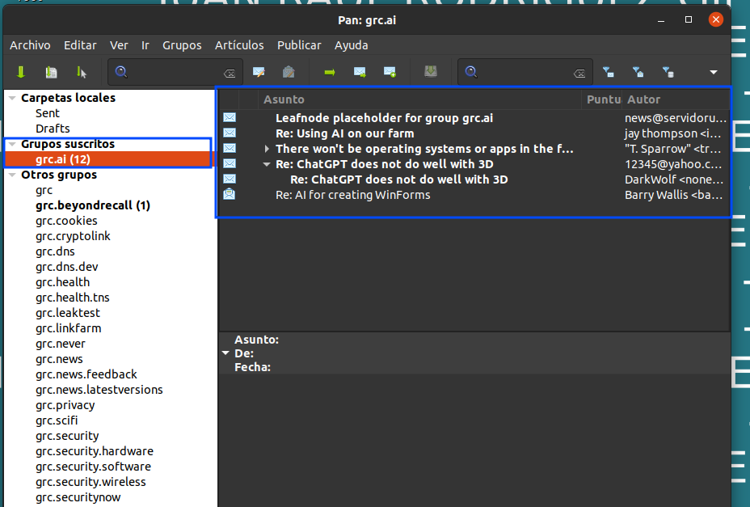The width and height of the screenshot is (750, 507).
Task: Select the grc.security.hardware group
Action: (x=95, y=451)
